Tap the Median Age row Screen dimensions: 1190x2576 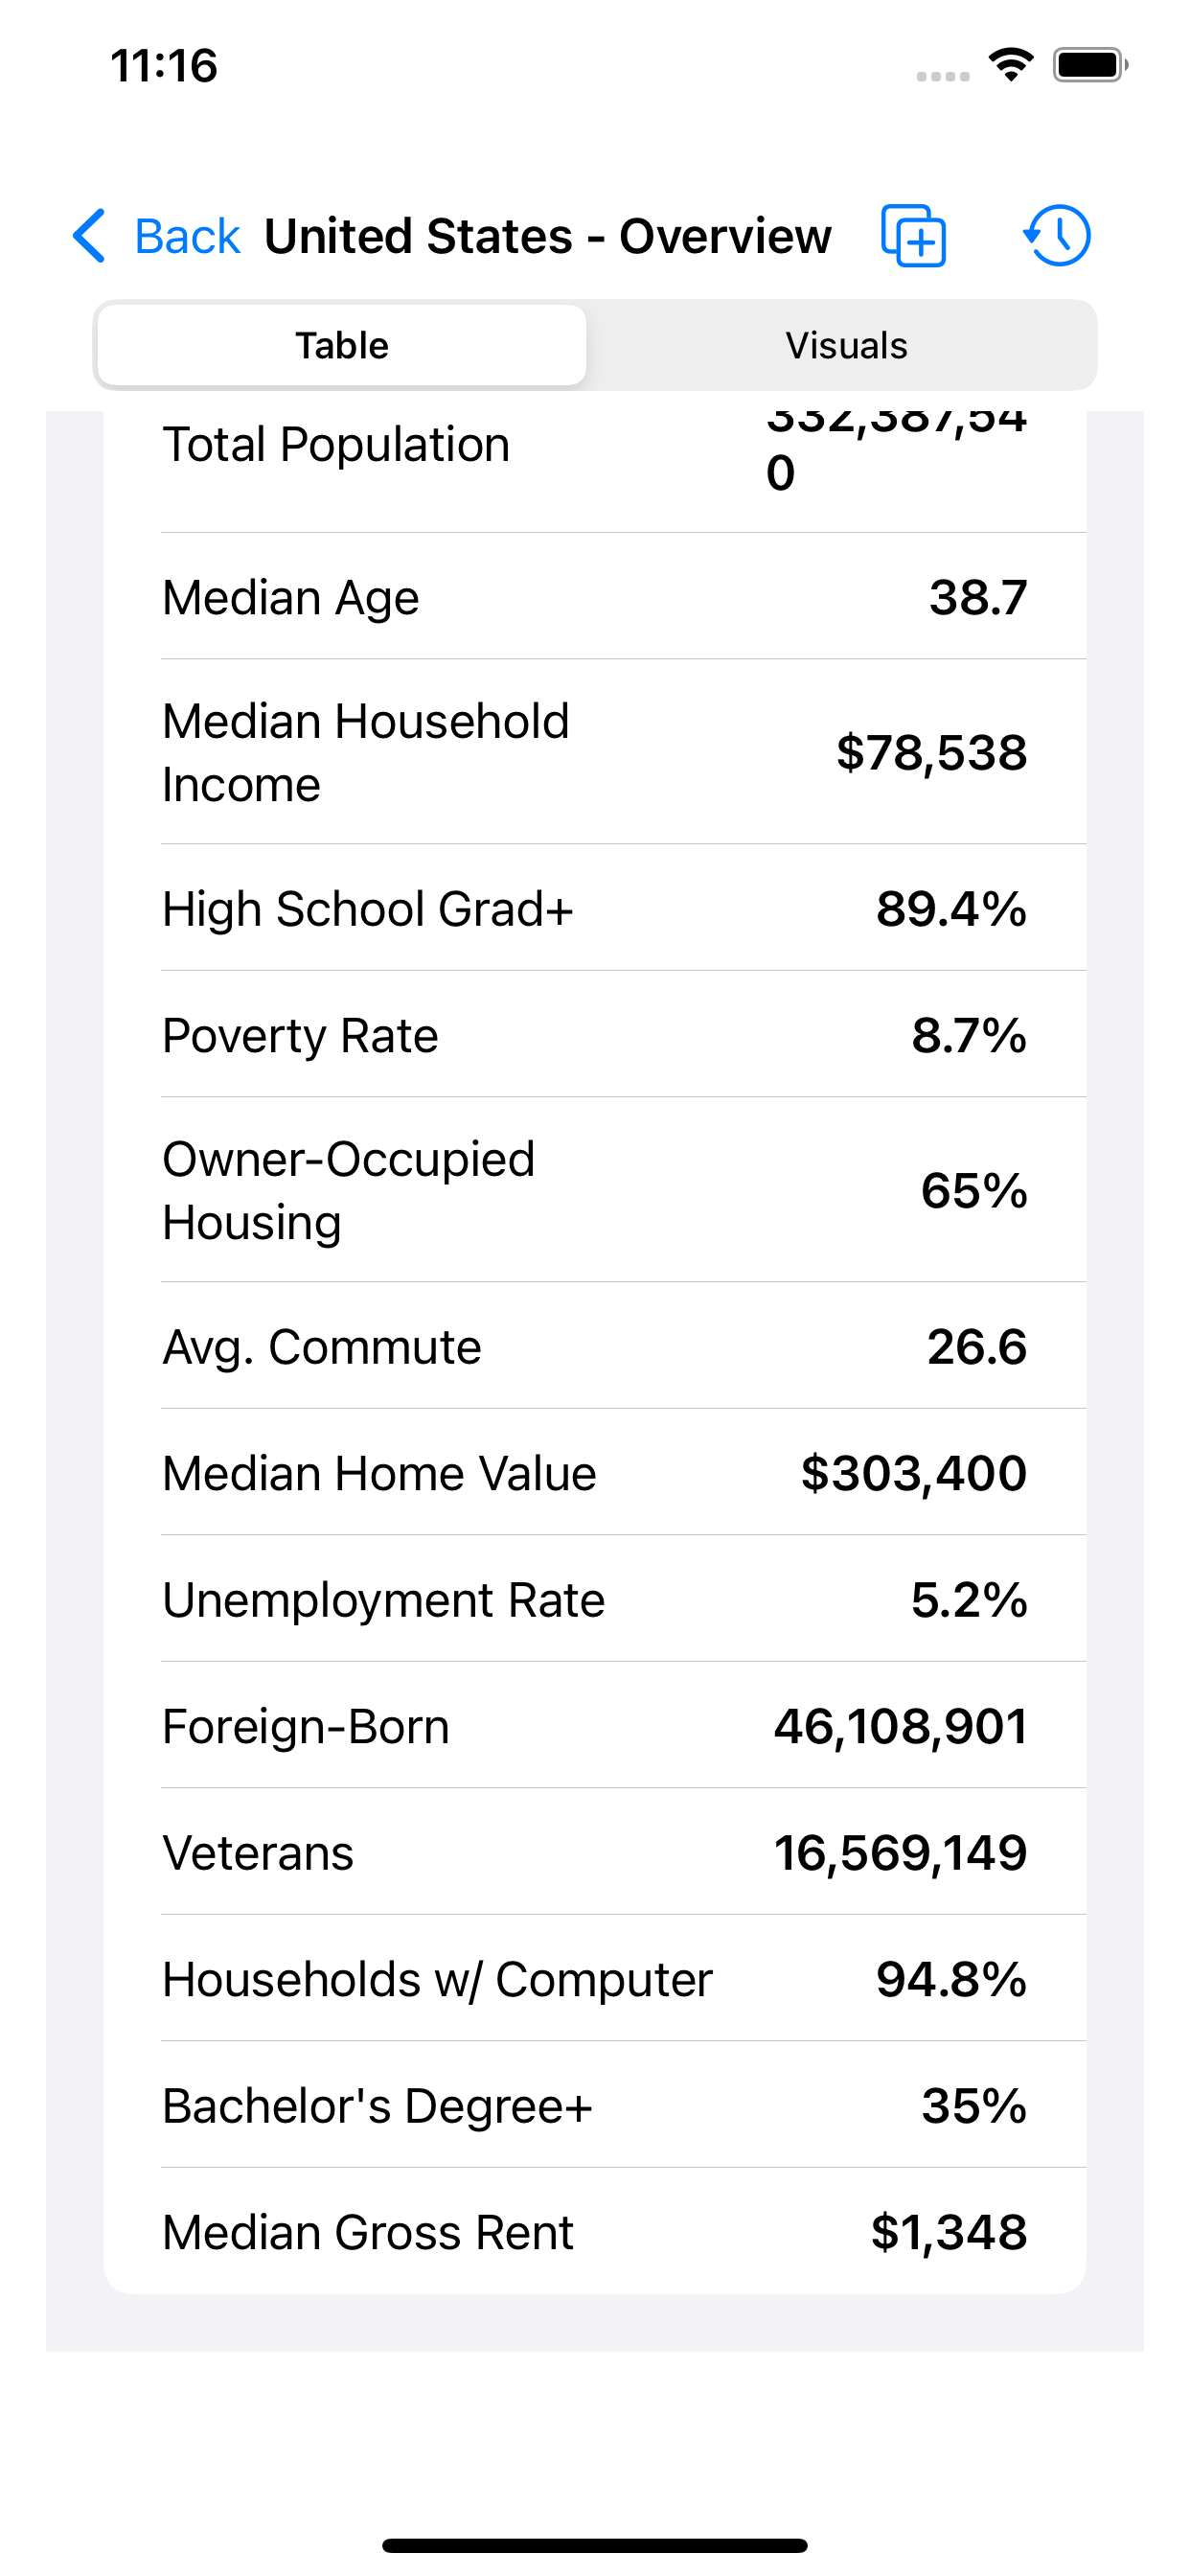(x=595, y=597)
